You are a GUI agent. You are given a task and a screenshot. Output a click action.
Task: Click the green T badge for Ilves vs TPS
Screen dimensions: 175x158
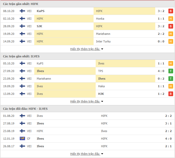[x=171, y=71]
